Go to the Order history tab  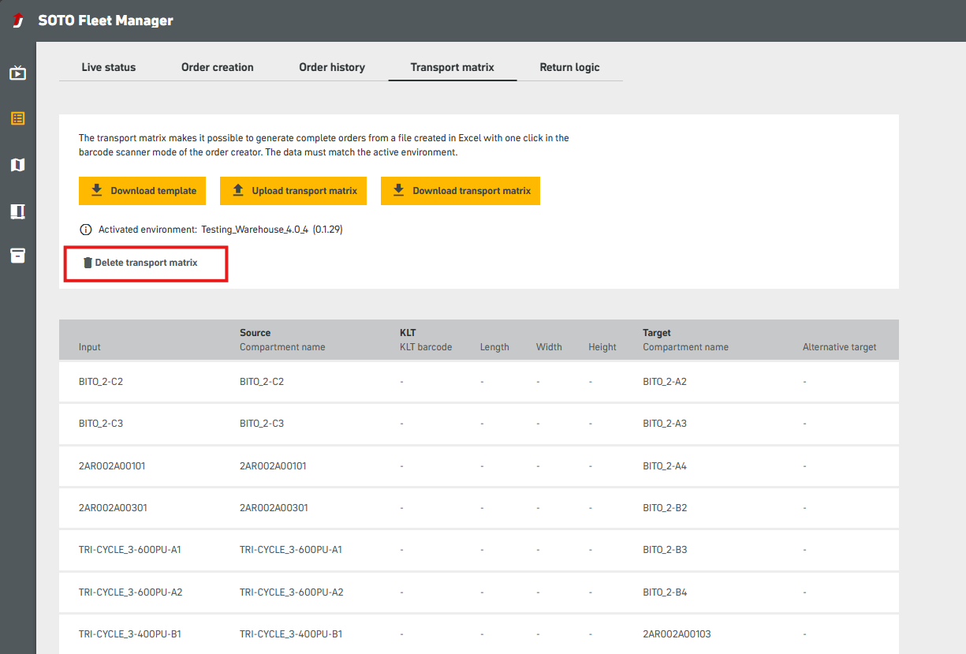point(332,67)
